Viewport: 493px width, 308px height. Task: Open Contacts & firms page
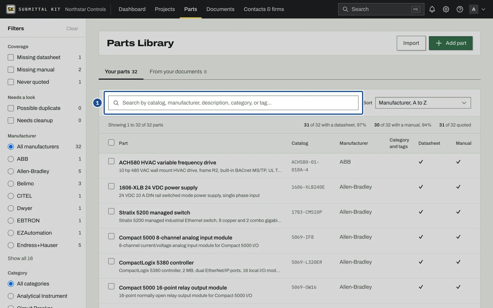point(264,9)
